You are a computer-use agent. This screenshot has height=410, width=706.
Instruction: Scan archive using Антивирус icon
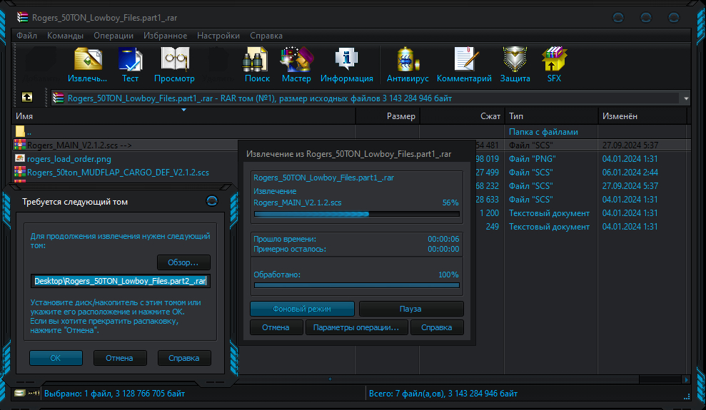coord(408,59)
